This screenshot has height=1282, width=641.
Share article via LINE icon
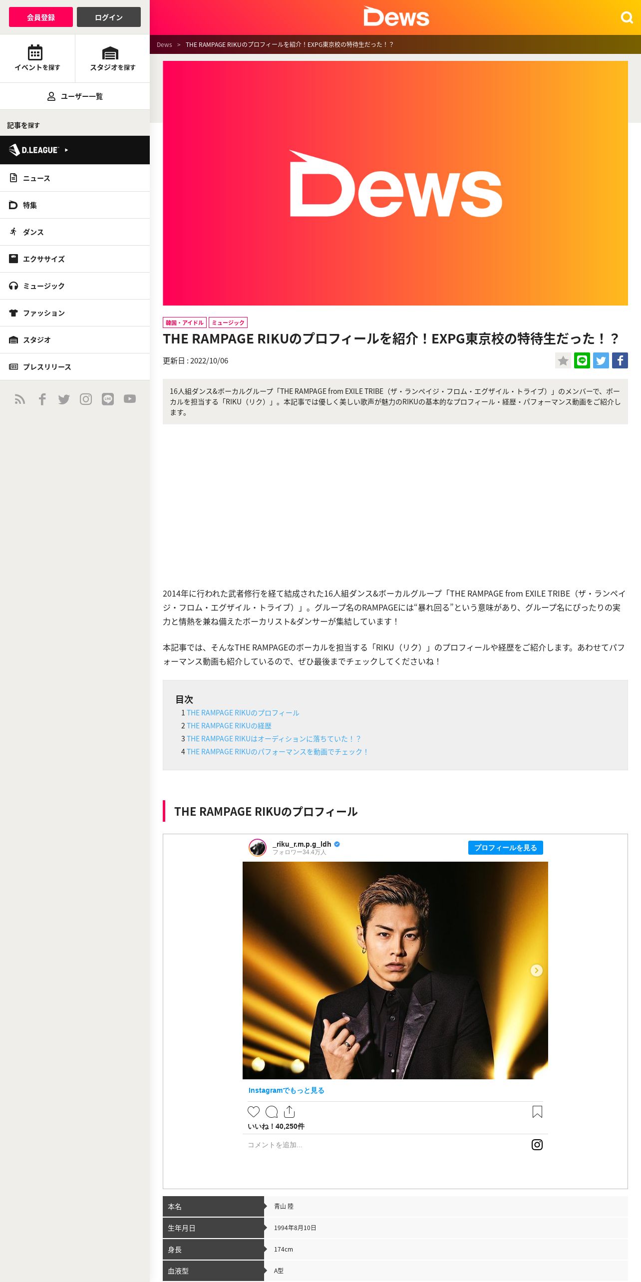(x=582, y=360)
